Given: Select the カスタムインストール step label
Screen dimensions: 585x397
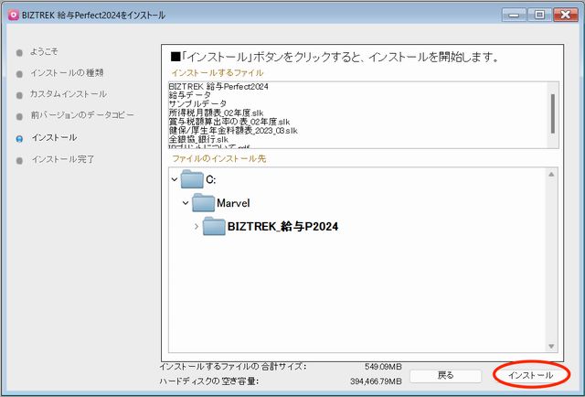Looking at the screenshot, I should click(69, 94).
